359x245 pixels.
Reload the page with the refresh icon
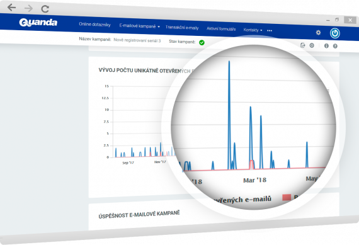(45, 9)
